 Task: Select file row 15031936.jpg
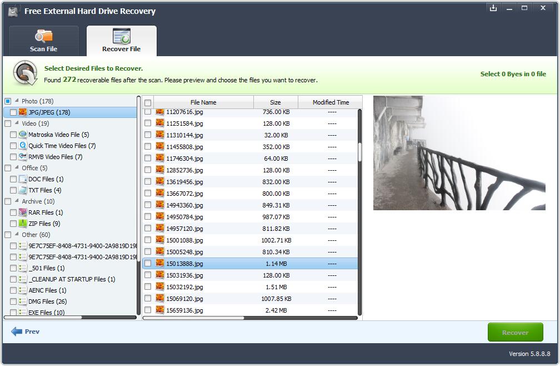click(x=250, y=275)
